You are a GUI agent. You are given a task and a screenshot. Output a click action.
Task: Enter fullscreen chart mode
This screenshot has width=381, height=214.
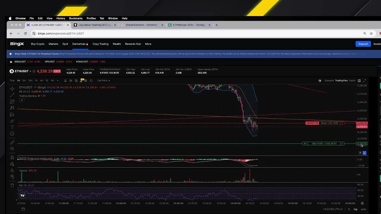(x=364, y=81)
